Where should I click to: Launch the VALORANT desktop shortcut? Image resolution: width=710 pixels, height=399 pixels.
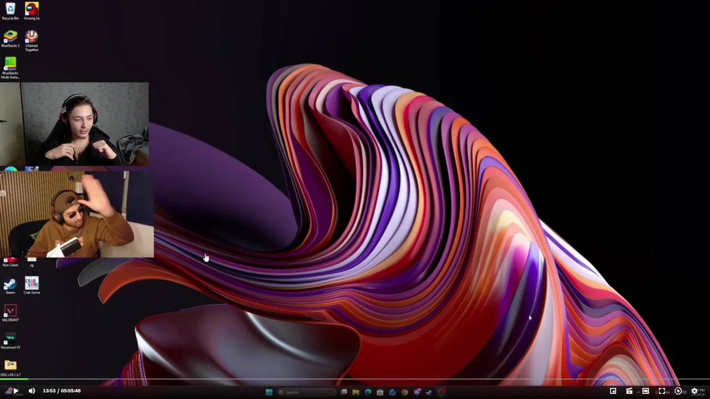11,313
